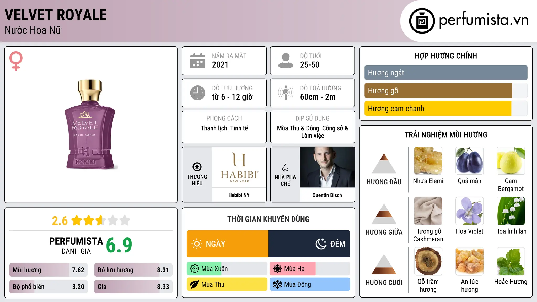The height and width of the screenshot is (302, 537).
Task: Click the pink female gender symbol icon
Action: [16, 61]
